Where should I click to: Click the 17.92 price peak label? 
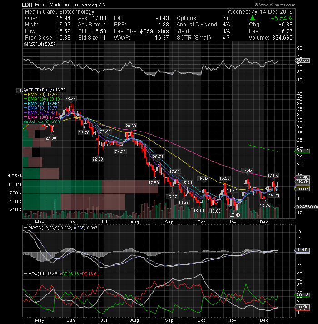247,171
